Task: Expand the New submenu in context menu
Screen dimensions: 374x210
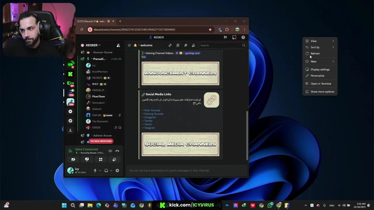Action: 320,62
